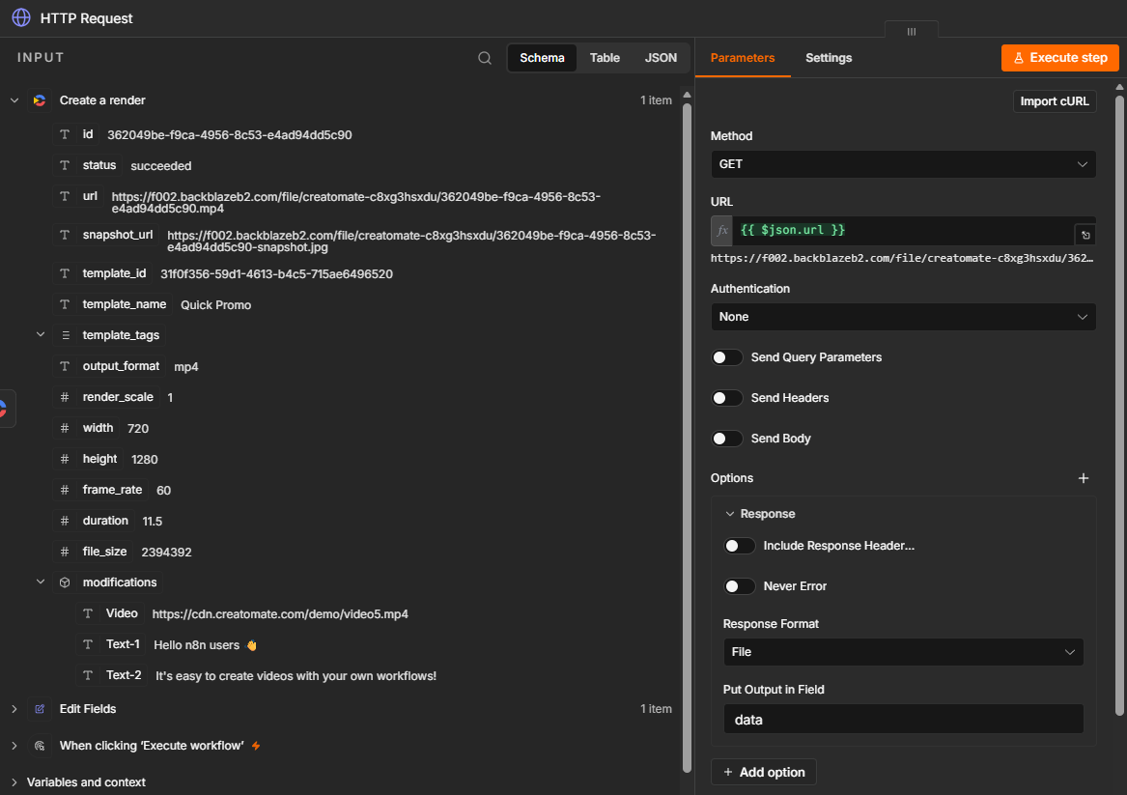
Task: Click the number icon beside file_size
Action: (65, 552)
